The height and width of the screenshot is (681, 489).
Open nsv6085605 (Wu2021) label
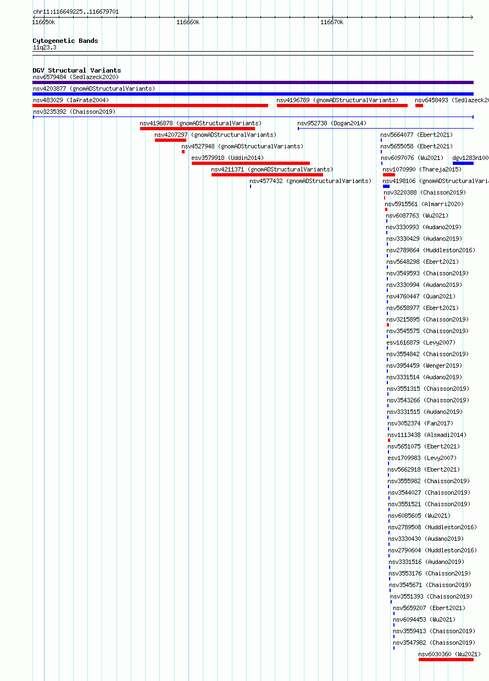[x=419, y=516]
